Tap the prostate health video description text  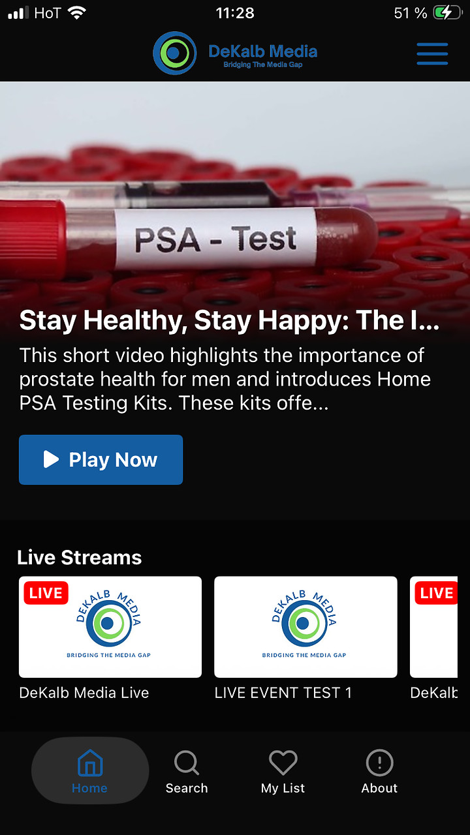pyautogui.click(x=225, y=379)
